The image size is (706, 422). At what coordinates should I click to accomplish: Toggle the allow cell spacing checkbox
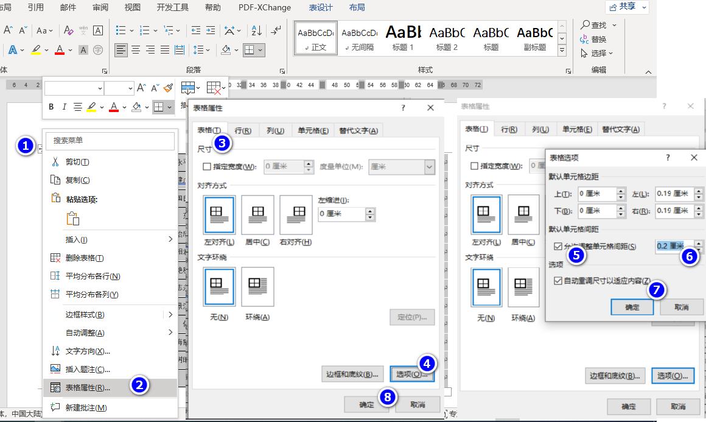pos(558,246)
